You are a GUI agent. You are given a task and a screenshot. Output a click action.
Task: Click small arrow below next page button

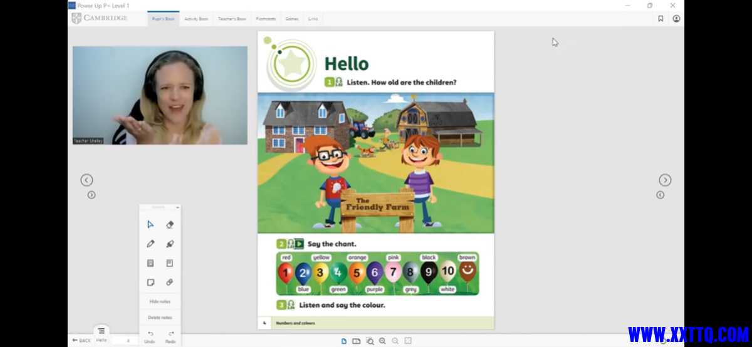[x=660, y=195]
